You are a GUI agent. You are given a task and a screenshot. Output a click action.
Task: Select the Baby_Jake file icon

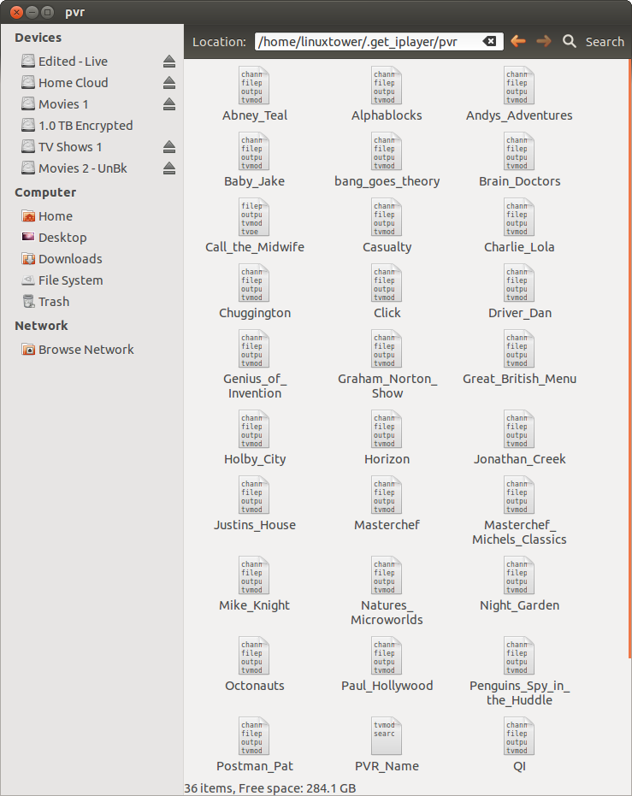[254, 151]
